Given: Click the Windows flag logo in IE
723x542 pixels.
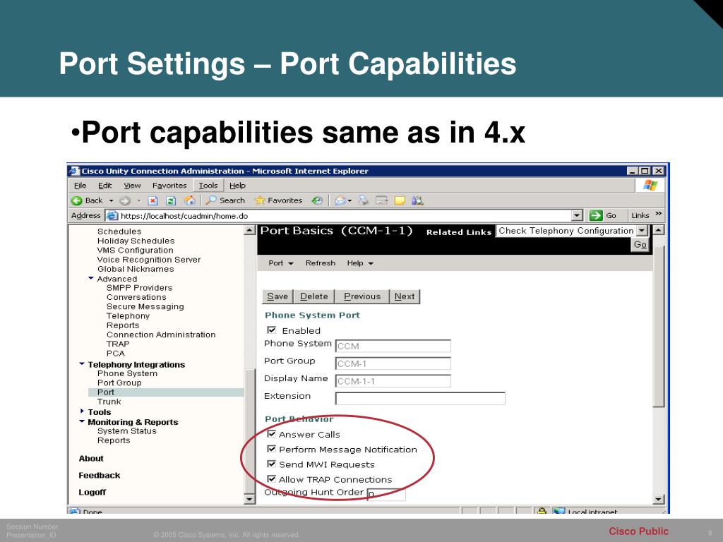Looking at the screenshot, I should pyautogui.click(x=650, y=186).
